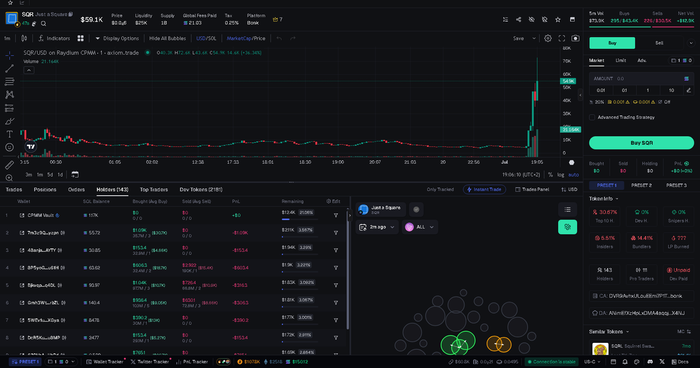
Task: Open Twitter Tracker in bottom bar
Action: (149, 362)
